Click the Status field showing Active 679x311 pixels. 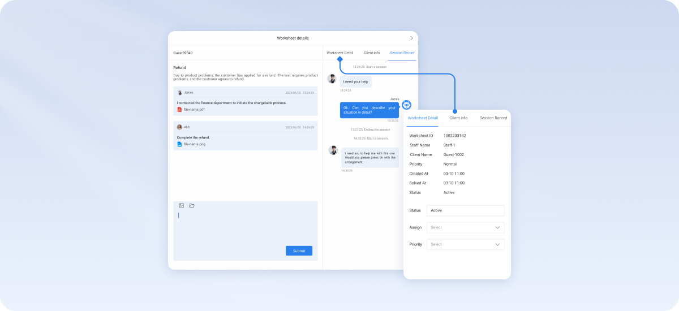click(465, 210)
